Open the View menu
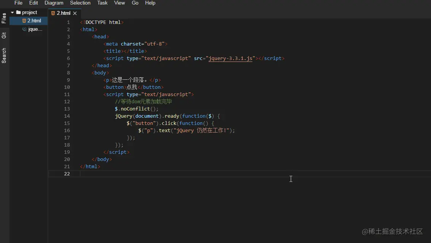 coord(119,3)
